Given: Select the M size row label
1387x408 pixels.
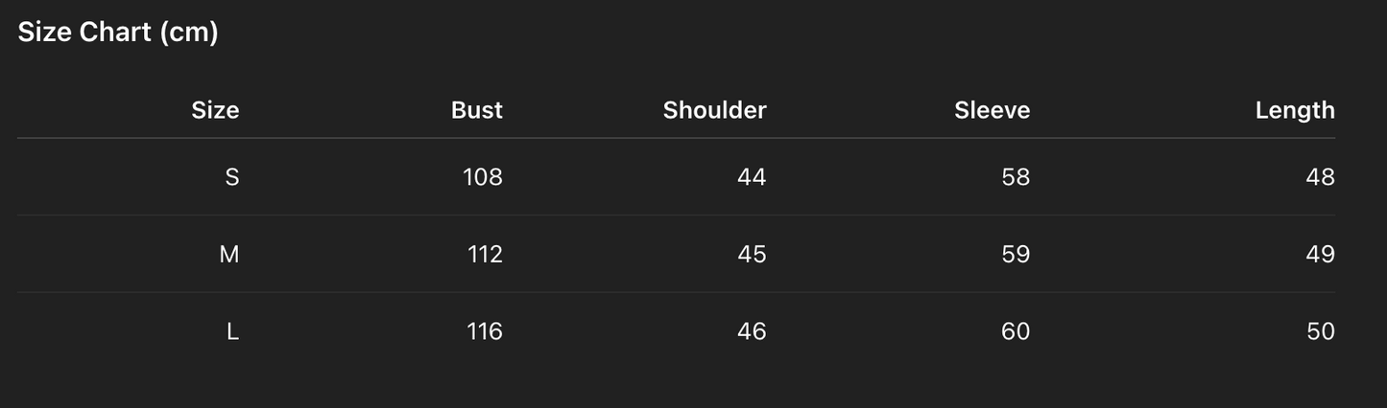Looking at the screenshot, I should (x=229, y=254).
